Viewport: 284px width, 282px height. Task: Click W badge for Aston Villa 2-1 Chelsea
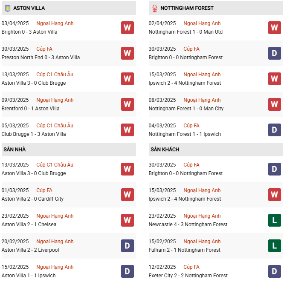pyautogui.click(x=127, y=220)
